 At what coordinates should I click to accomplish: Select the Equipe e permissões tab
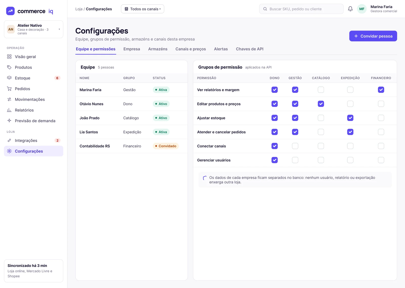[96, 49]
